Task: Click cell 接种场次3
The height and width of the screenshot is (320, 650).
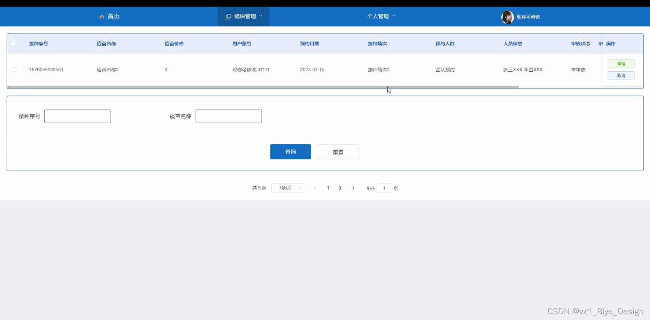Action: pos(379,70)
